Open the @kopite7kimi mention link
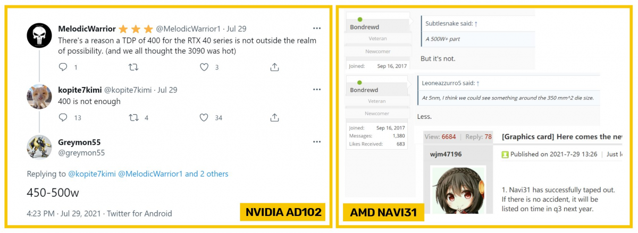The height and width of the screenshot is (233, 638). (92, 174)
